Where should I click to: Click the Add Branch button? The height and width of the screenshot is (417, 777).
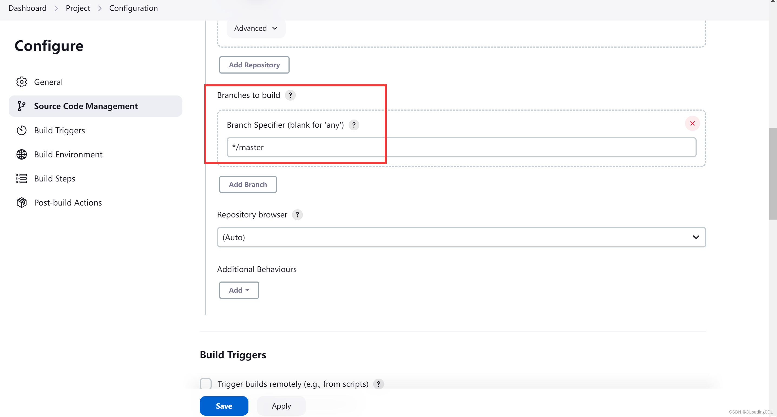248,184
